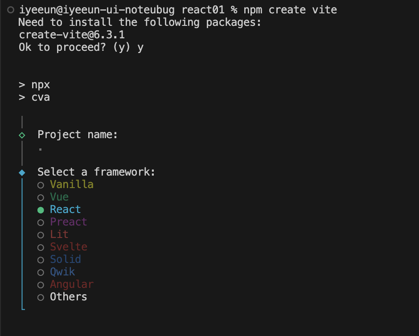
Task: Click the Others framework label
Action: point(69,297)
